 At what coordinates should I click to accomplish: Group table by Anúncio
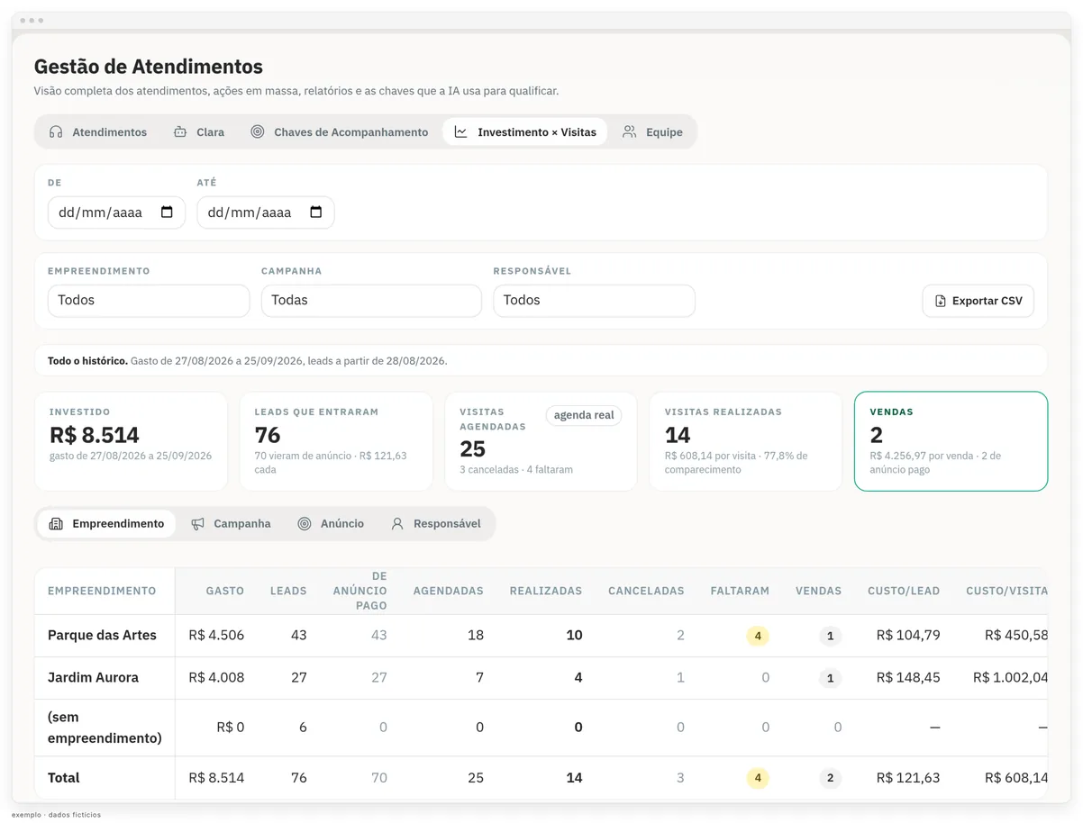pyautogui.click(x=331, y=524)
